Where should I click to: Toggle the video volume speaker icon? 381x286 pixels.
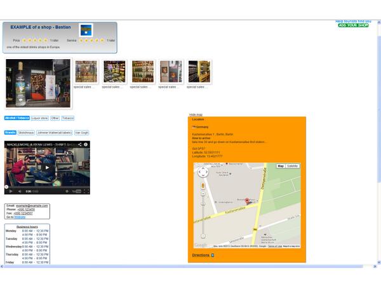tap(20, 191)
